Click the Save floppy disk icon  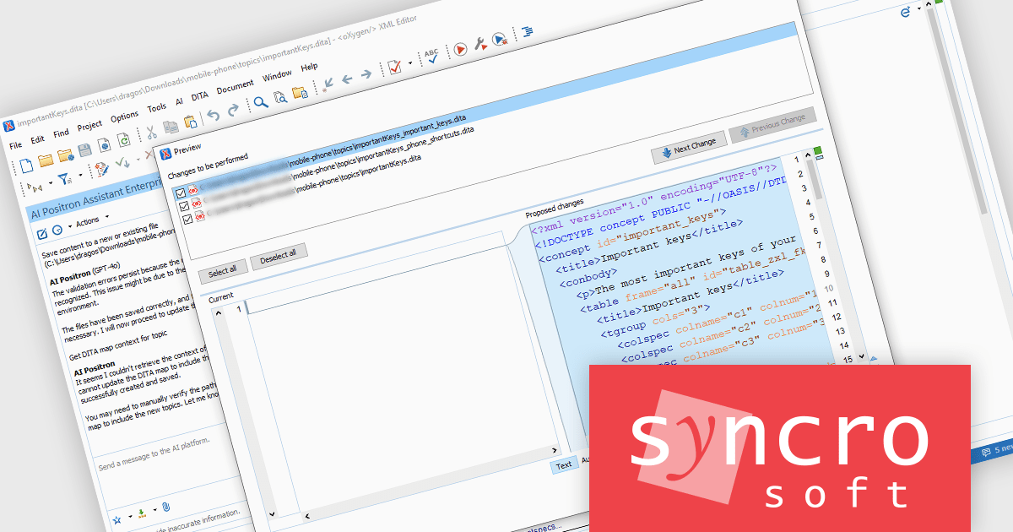click(x=84, y=150)
